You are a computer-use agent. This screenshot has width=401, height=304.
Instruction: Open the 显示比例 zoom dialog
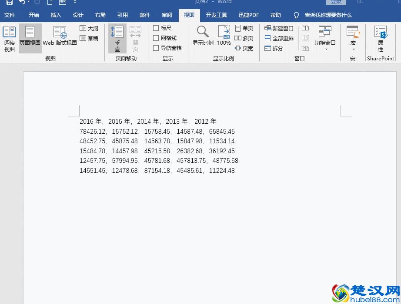coord(202,36)
